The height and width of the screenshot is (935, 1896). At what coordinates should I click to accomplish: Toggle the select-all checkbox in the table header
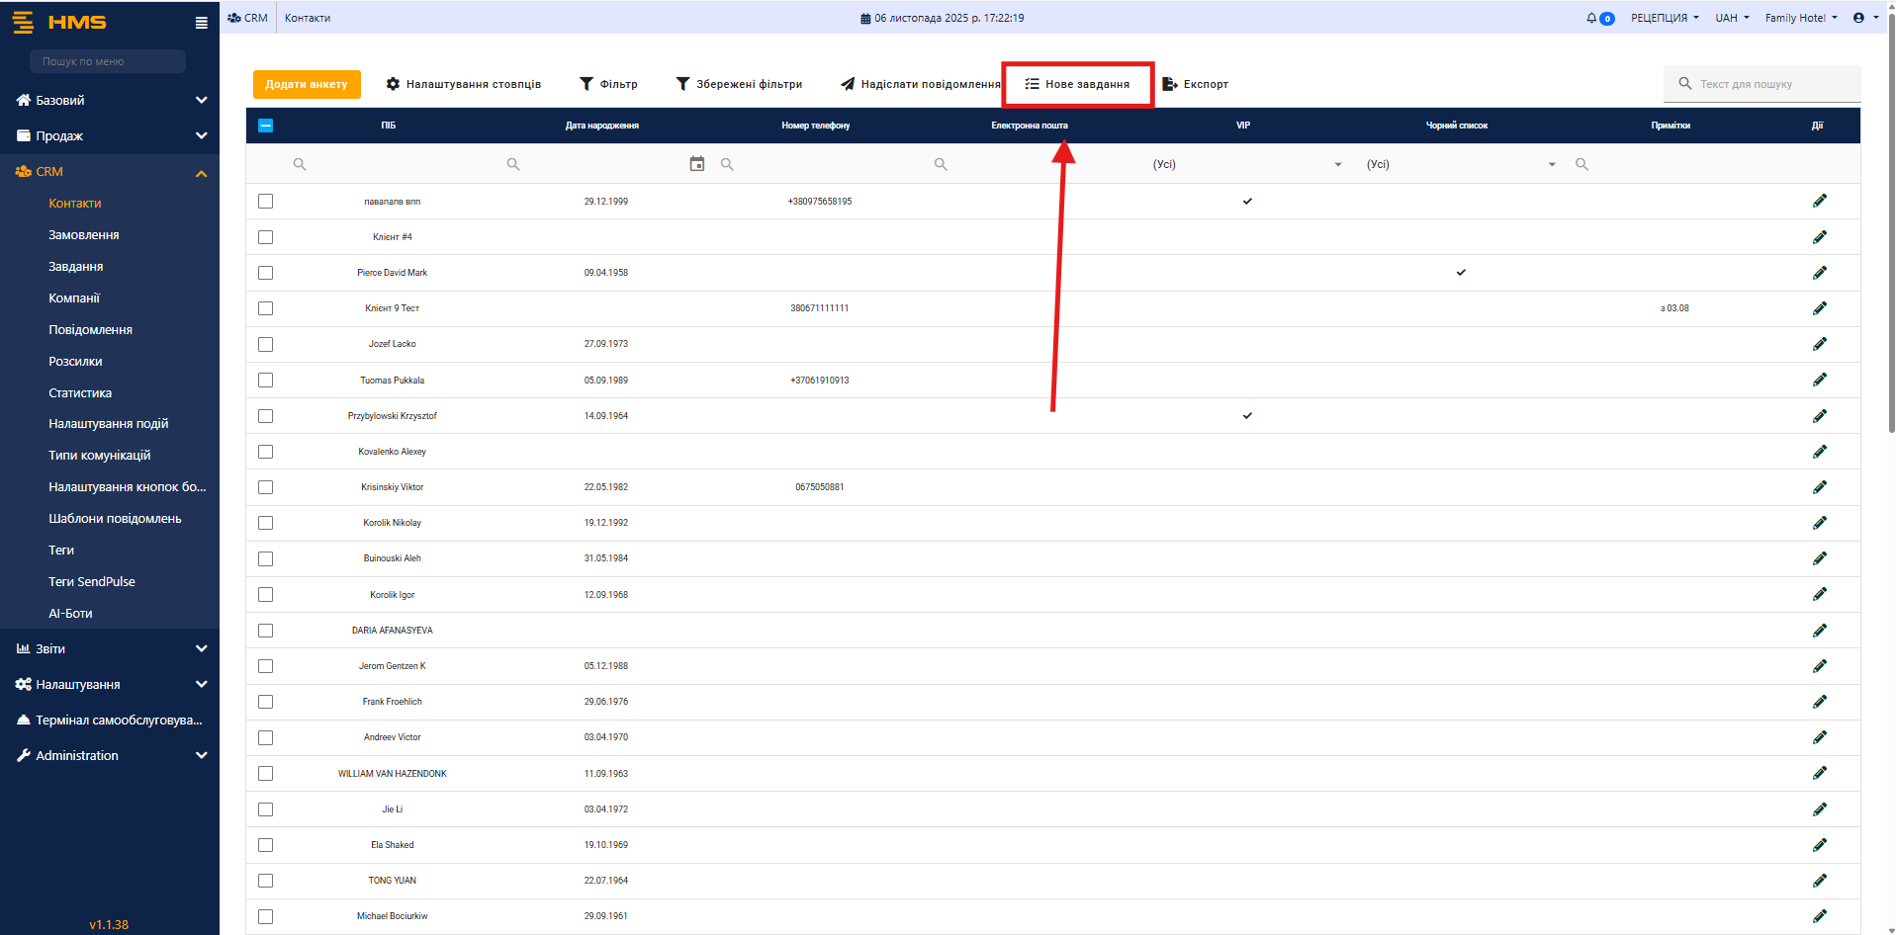click(265, 126)
